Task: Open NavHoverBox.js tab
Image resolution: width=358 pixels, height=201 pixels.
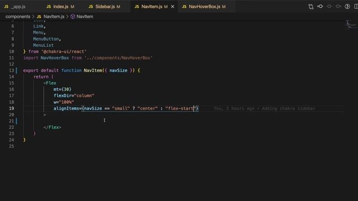Action: (204, 7)
